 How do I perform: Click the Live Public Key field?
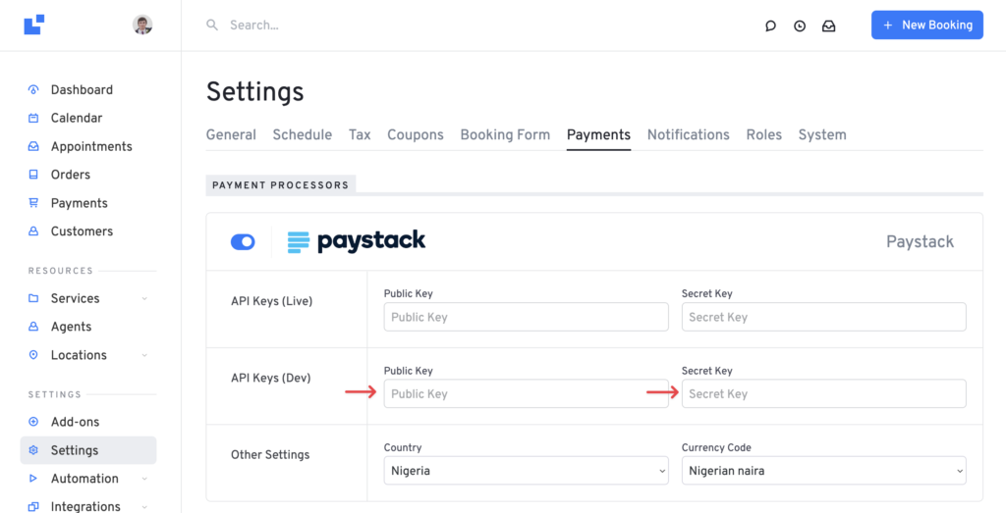(x=527, y=317)
